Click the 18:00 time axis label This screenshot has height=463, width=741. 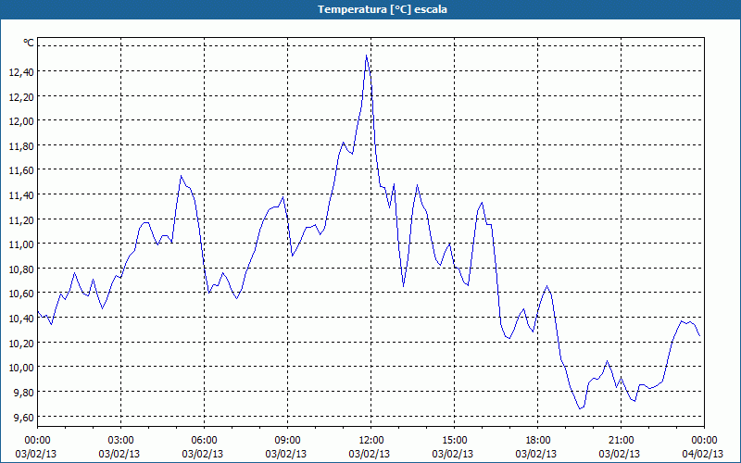[x=538, y=441]
